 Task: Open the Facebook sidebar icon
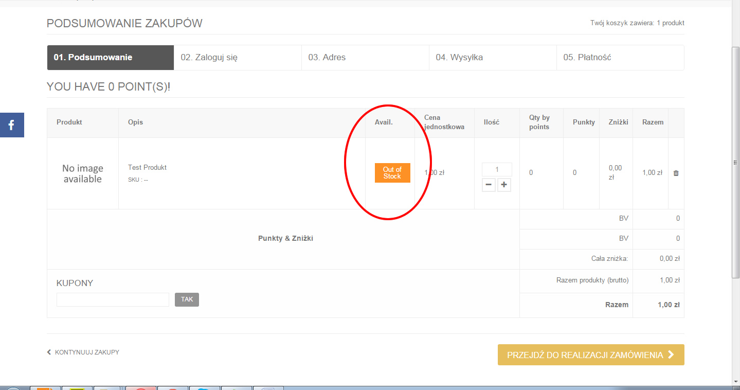click(12, 125)
